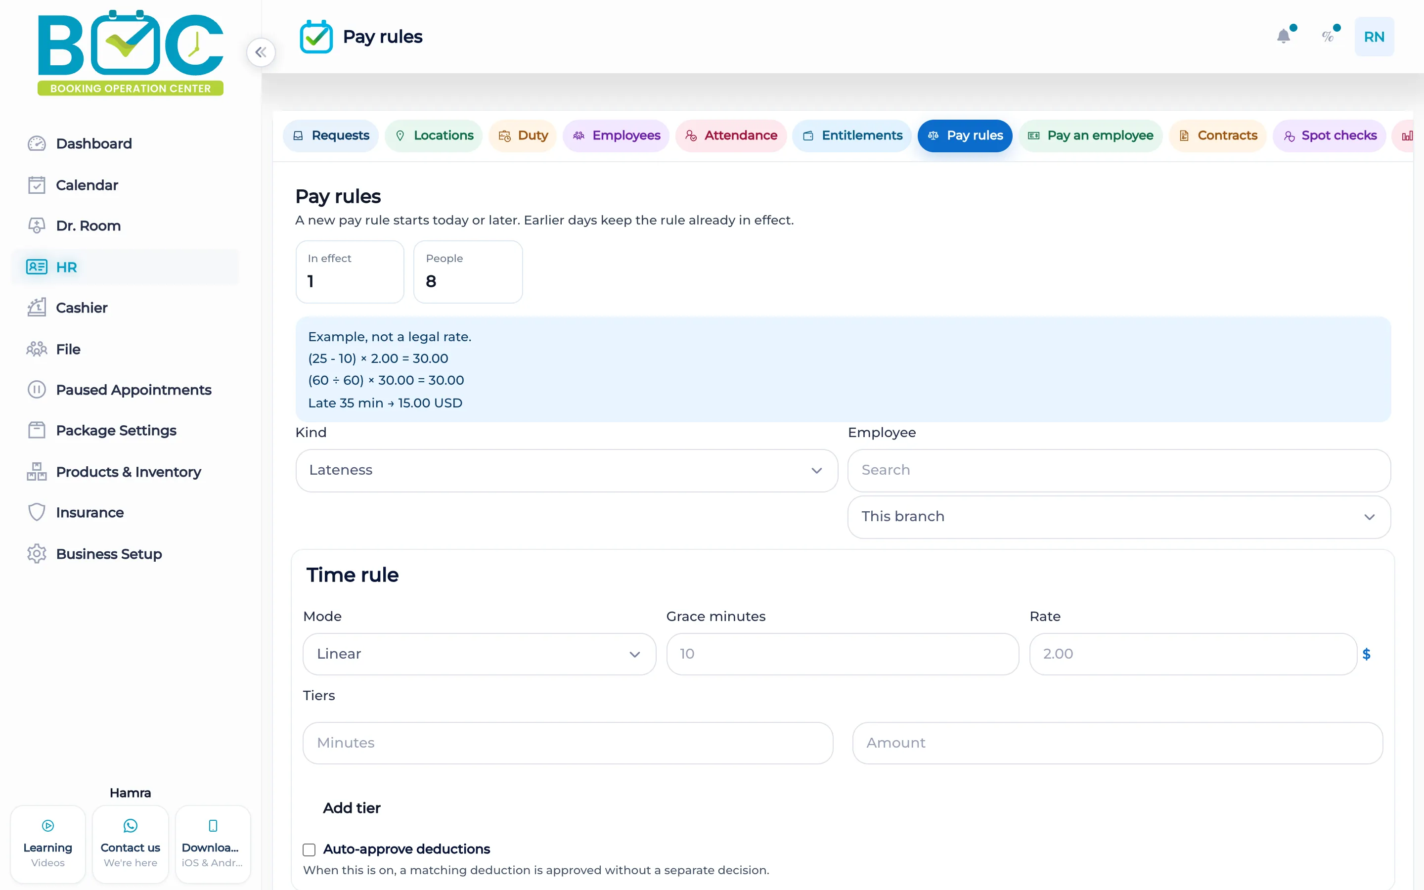Click the Tiers Amount input
The height and width of the screenshot is (890, 1424).
click(1117, 743)
